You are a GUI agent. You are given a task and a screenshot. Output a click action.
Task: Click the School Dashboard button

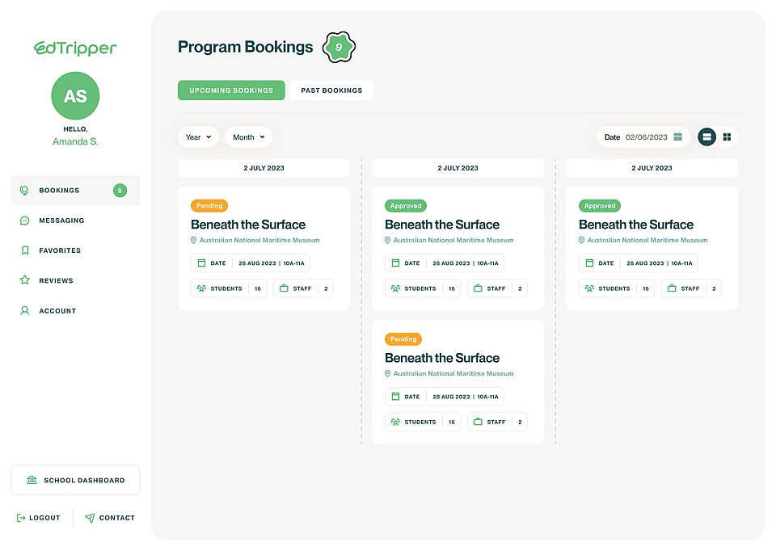(75, 480)
